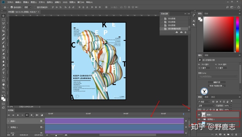Toggle history brush source for first 移动剪辑
242x137 pixels.
point(162,19)
